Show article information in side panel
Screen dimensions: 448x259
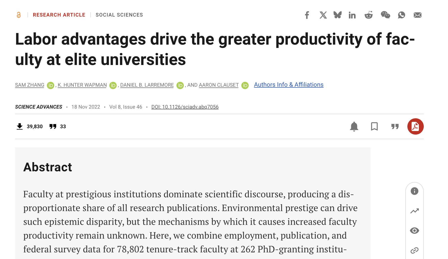(x=415, y=191)
